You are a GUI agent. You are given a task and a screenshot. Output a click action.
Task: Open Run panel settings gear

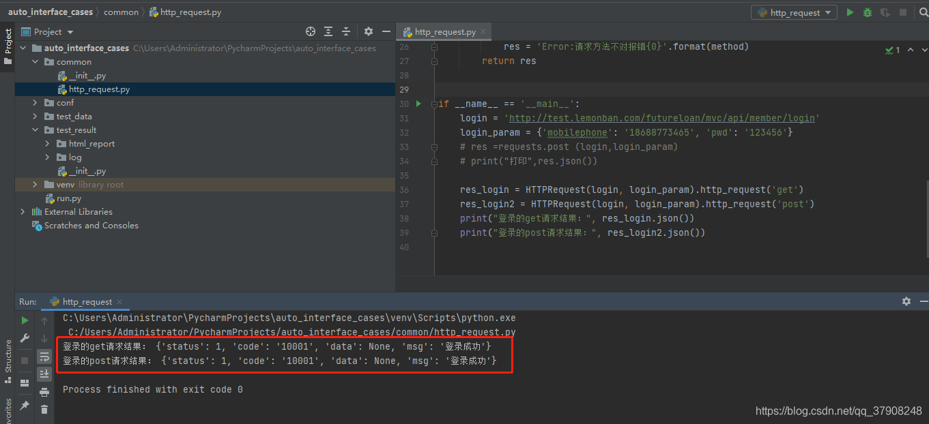[906, 301]
